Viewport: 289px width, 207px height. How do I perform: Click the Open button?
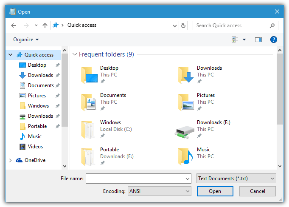(x=215, y=191)
